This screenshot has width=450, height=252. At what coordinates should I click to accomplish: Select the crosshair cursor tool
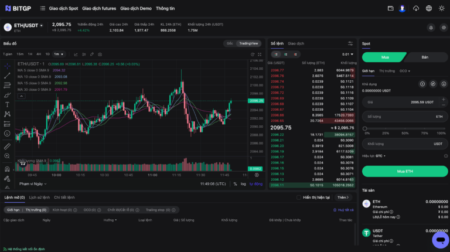coord(7,66)
